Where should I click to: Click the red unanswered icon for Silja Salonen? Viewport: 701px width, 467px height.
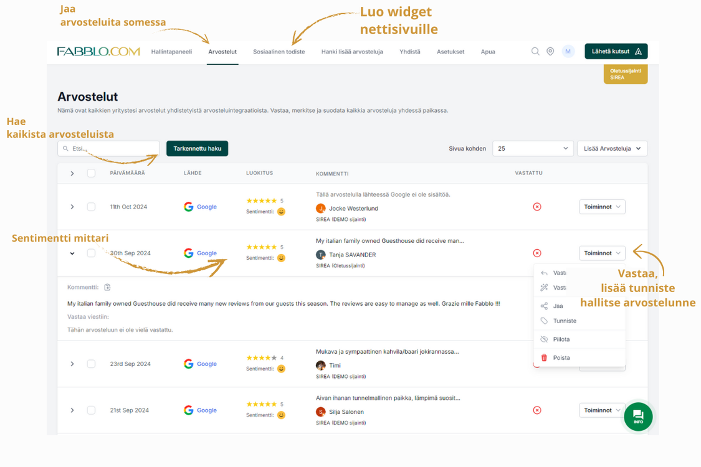click(537, 410)
